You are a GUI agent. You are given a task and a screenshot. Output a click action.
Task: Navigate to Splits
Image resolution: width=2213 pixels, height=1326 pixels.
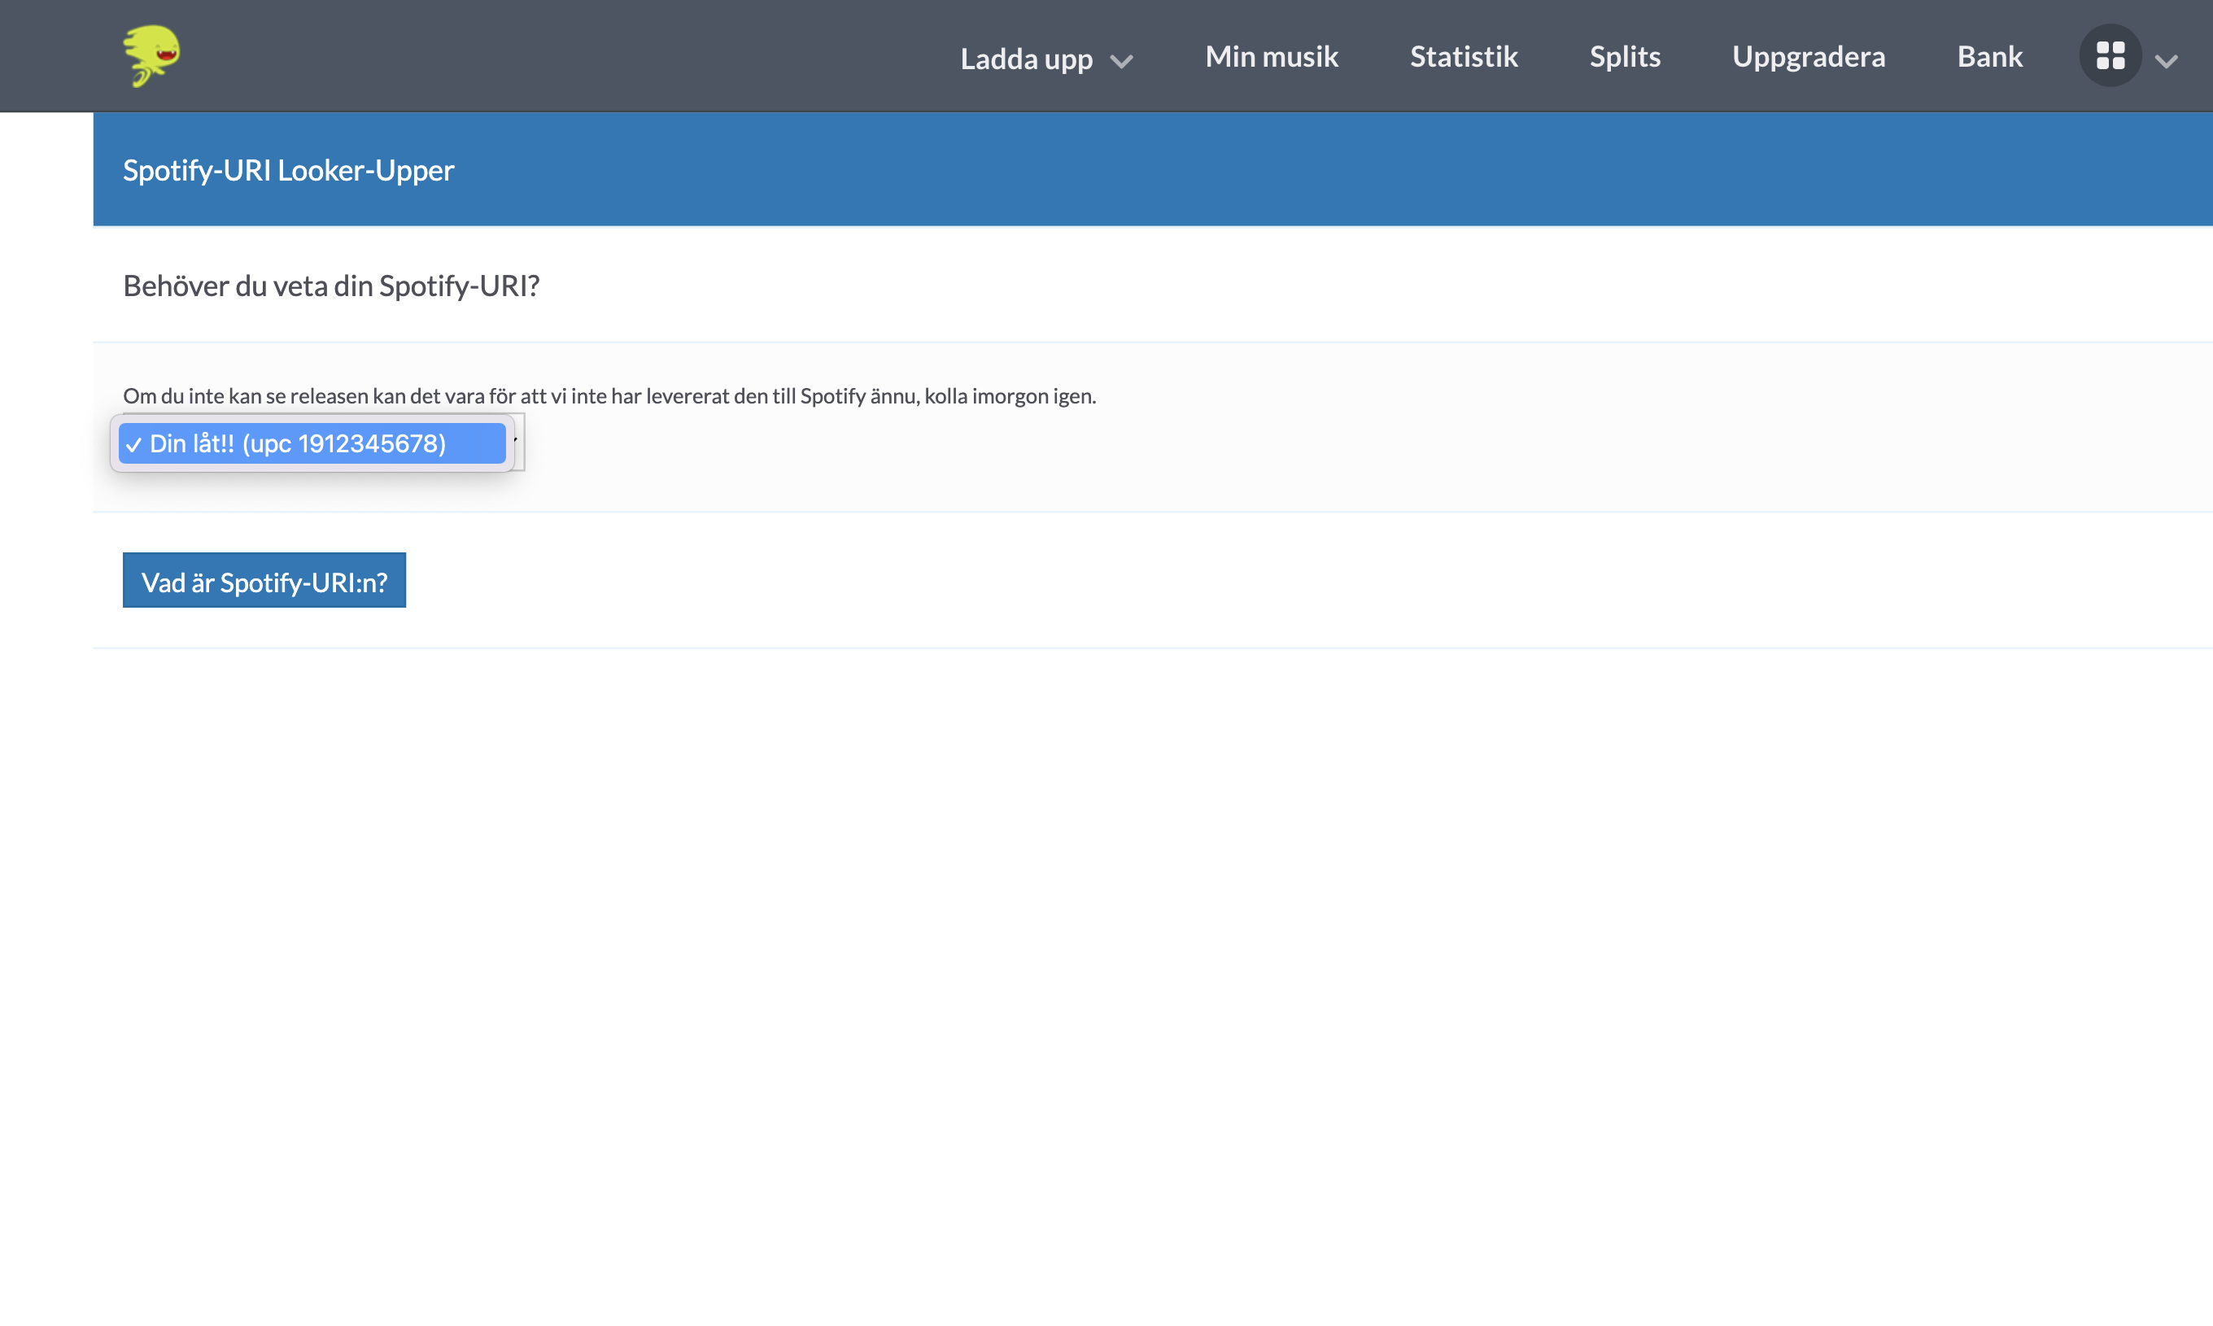[x=1624, y=56]
